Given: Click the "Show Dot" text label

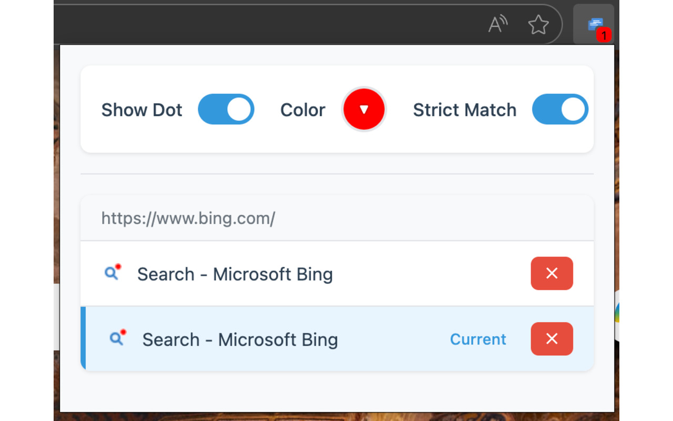Looking at the screenshot, I should (x=141, y=110).
